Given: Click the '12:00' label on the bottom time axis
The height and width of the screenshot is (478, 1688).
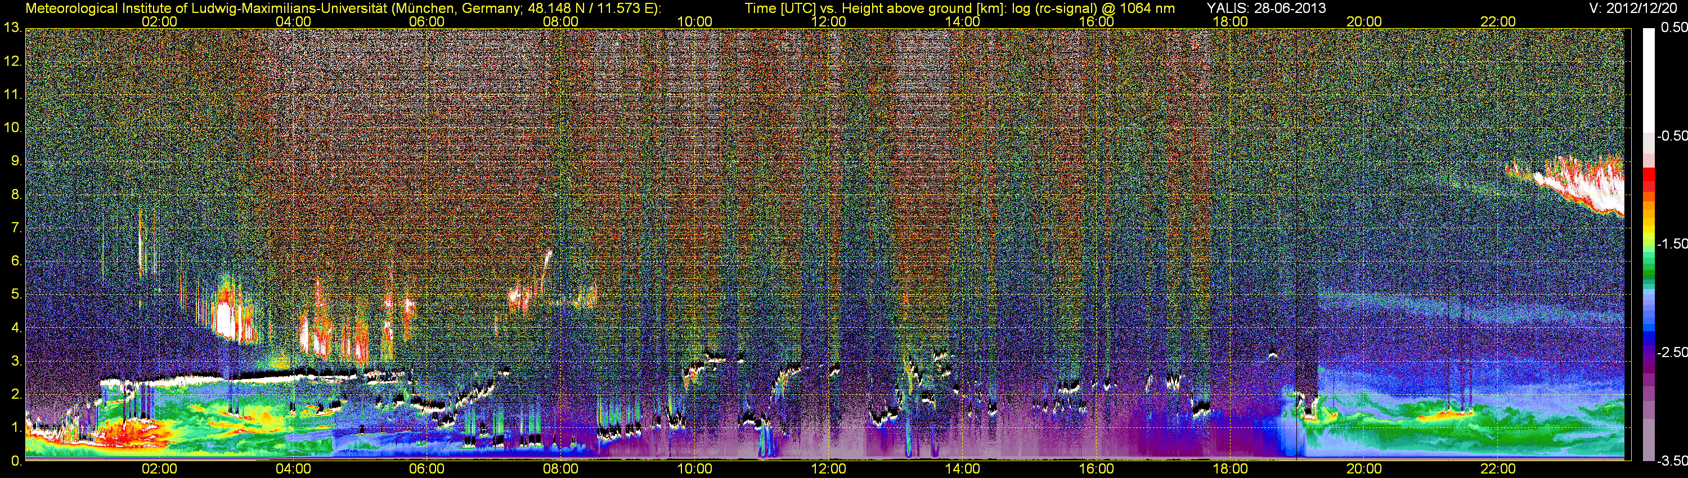Looking at the screenshot, I should pos(829,469).
